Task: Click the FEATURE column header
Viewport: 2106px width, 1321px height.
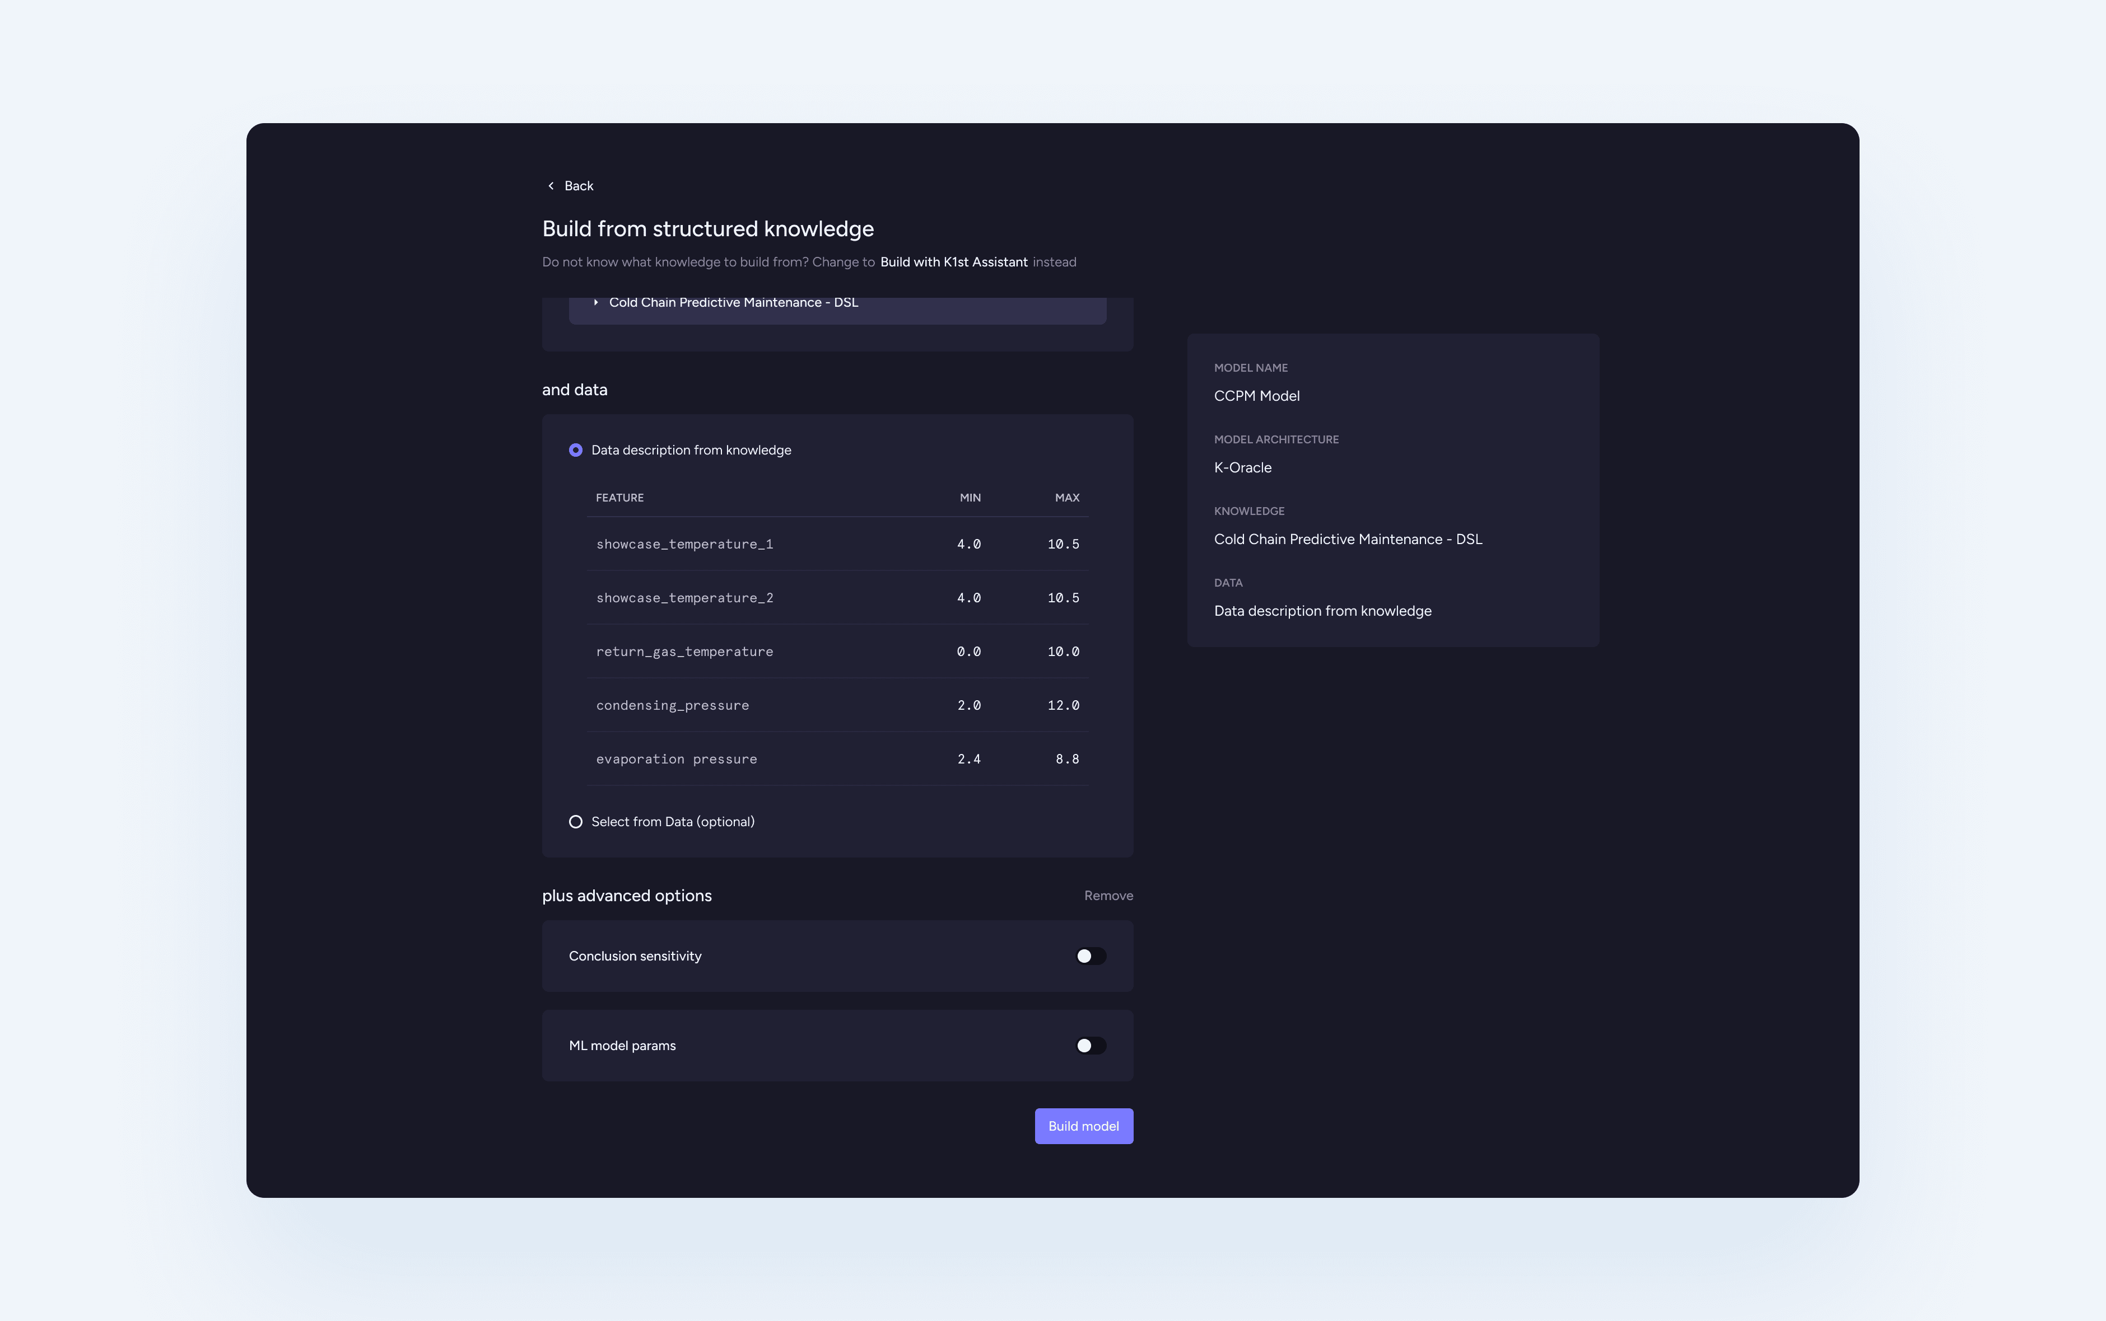Action: [620, 498]
